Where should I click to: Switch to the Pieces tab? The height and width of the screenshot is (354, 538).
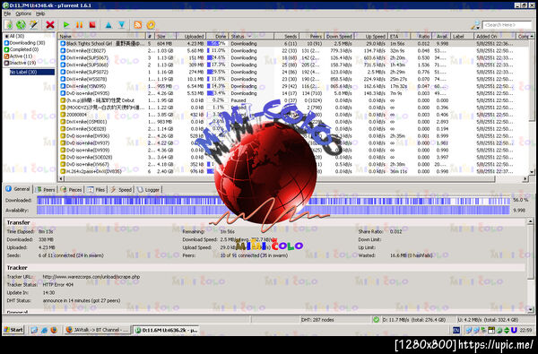[x=71, y=189]
